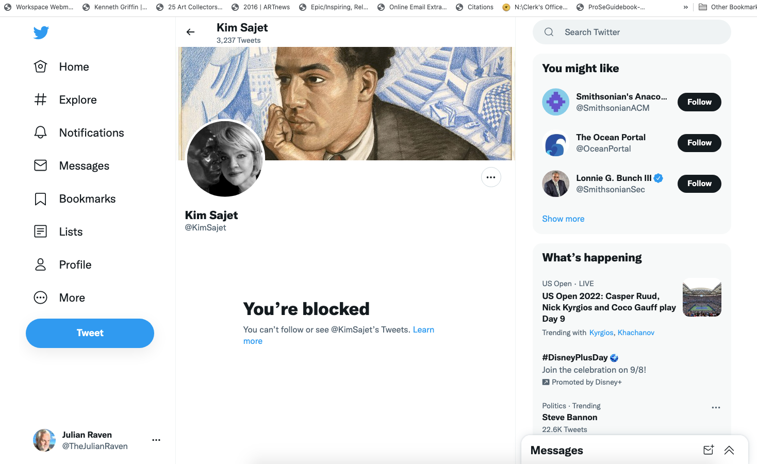Open the Citations bookmark

tap(474, 7)
